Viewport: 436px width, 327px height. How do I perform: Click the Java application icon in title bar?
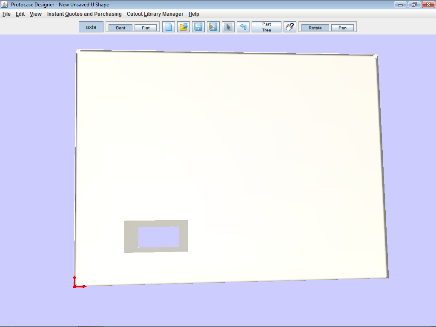coord(4,4)
